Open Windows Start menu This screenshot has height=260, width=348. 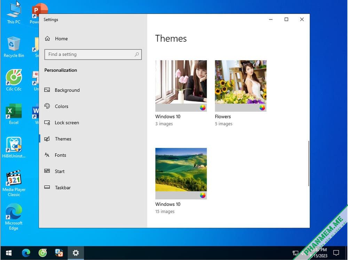(9, 253)
